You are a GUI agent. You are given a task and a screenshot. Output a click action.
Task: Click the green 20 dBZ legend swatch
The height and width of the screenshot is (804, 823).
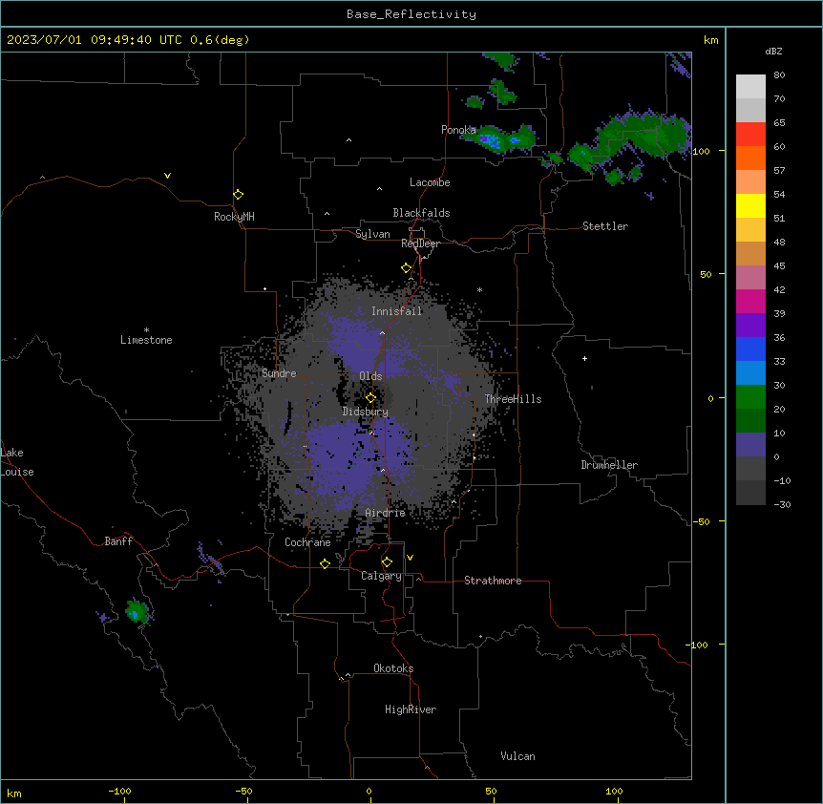(750, 397)
